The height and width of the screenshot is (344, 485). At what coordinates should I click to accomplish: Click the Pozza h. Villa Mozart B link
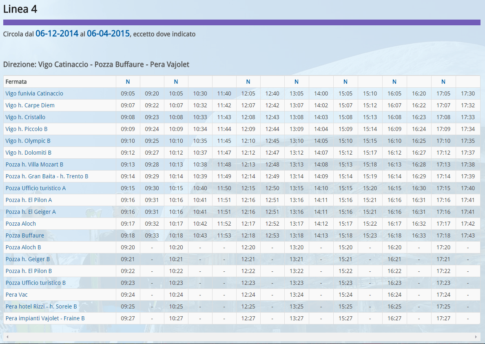pyautogui.click(x=34, y=164)
